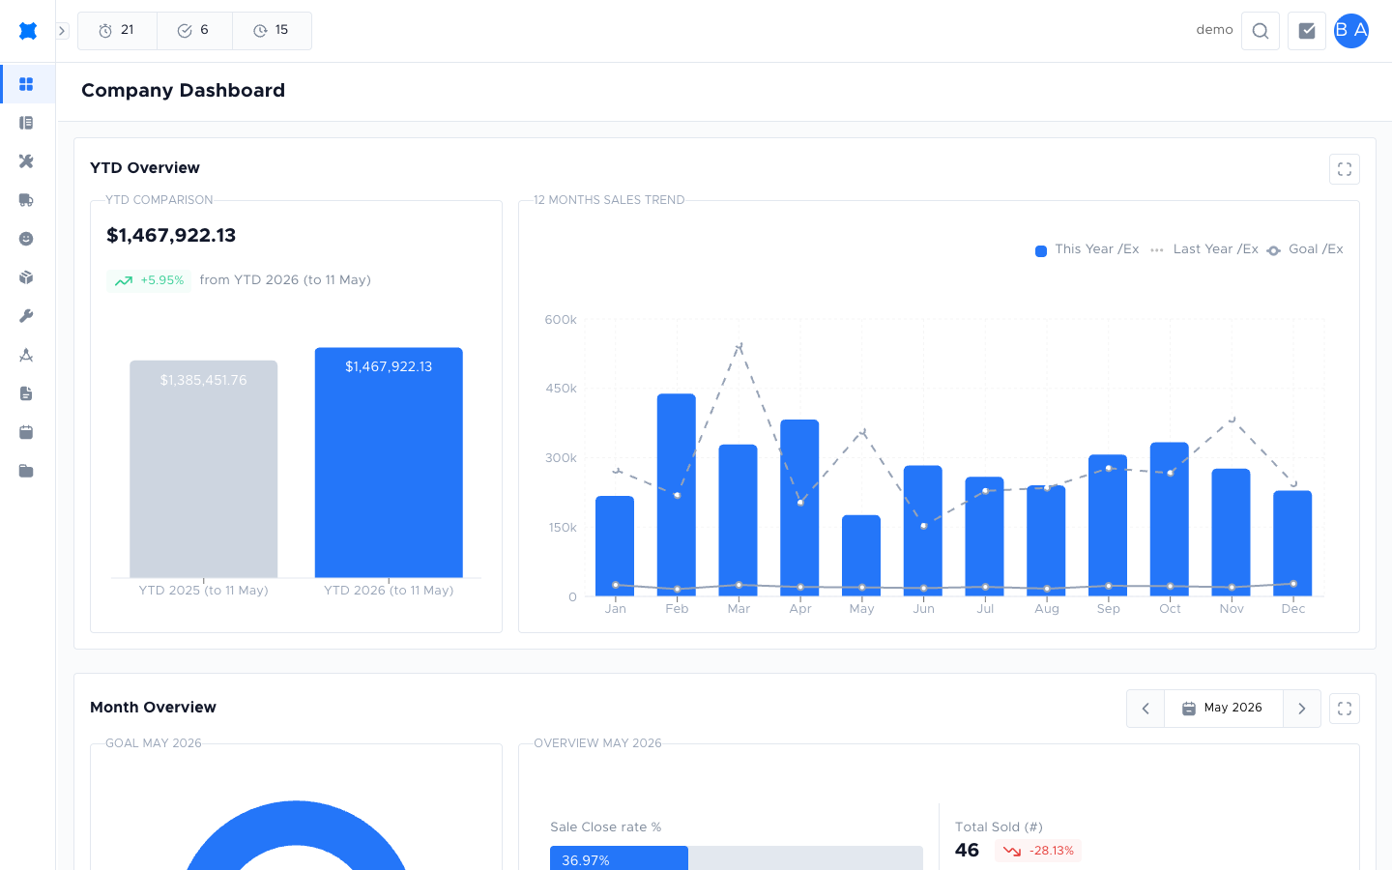Click the YTD 2025 gray bar
This screenshot has height=870, width=1392.
pos(204,469)
